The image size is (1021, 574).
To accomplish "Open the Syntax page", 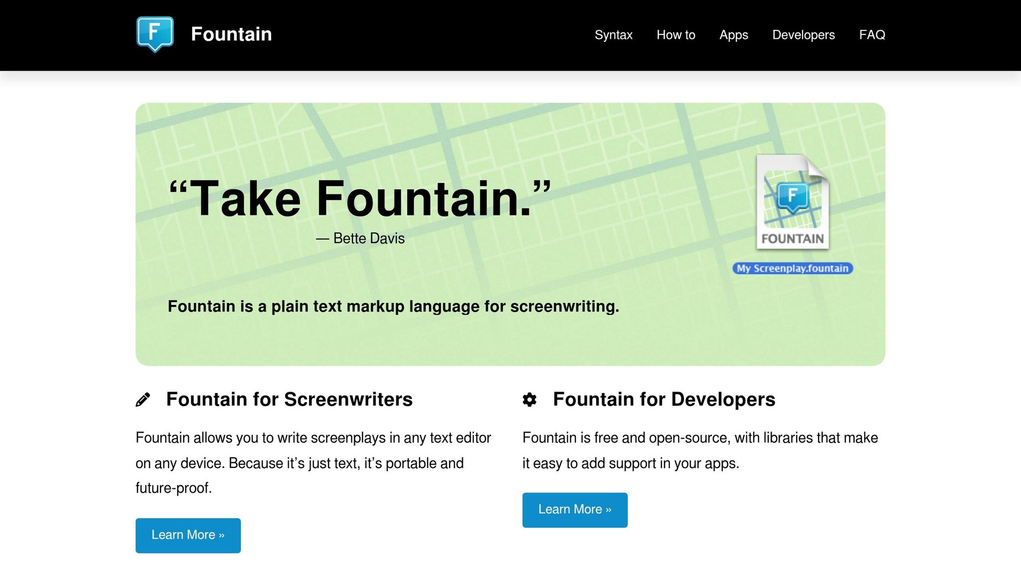I will pyautogui.click(x=613, y=35).
